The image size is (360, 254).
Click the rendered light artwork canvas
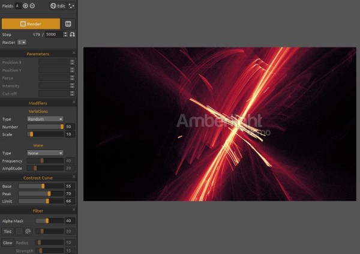pyautogui.click(x=220, y=124)
